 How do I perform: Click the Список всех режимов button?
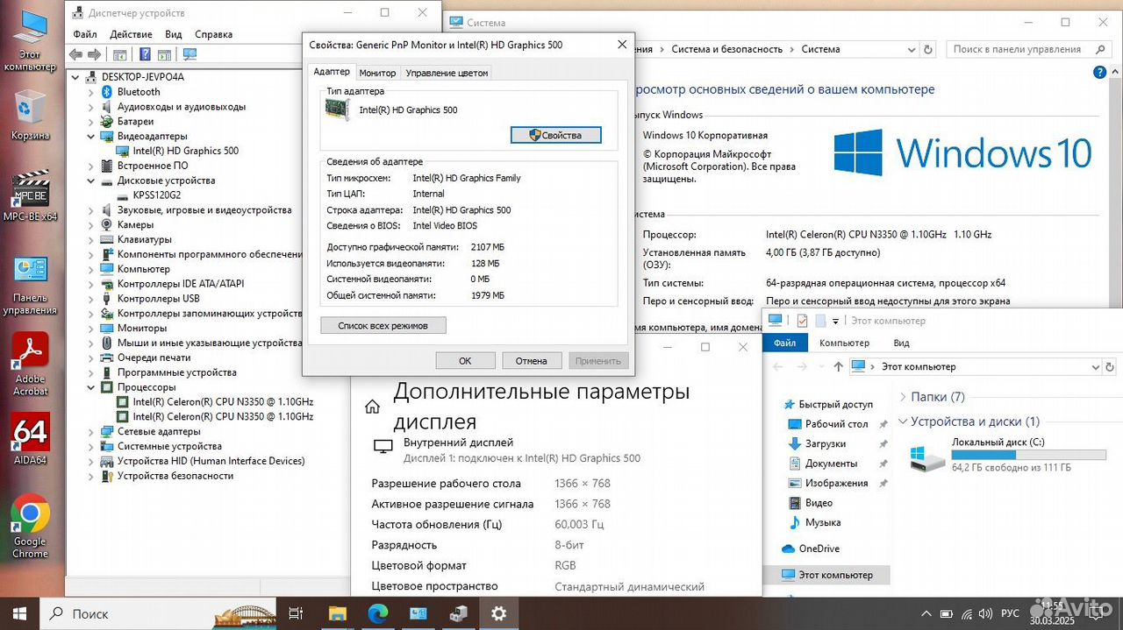coord(383,325)
